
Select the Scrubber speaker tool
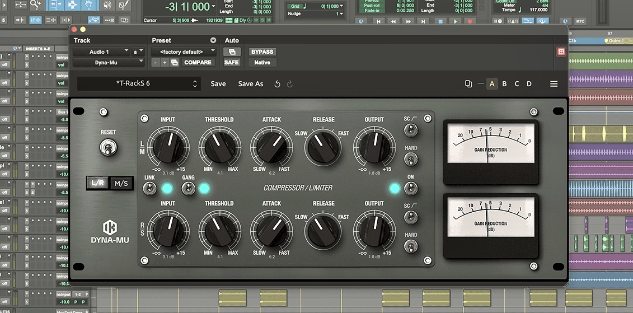point(107,5)
